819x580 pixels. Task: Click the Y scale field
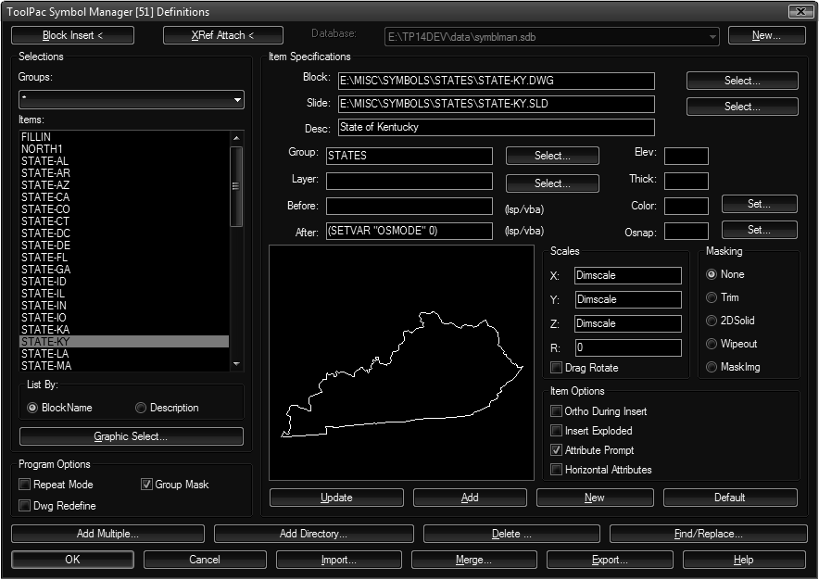[x=628, y=299]
